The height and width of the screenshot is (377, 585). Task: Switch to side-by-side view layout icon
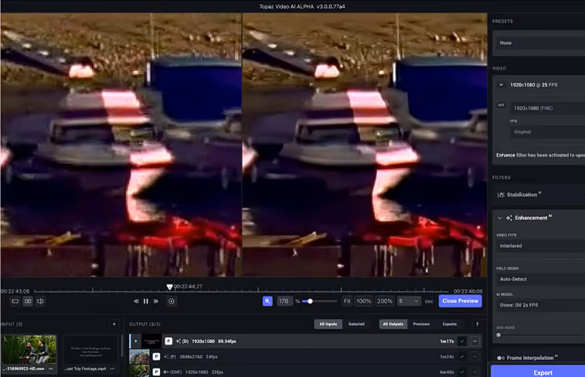tap(28, 301)
